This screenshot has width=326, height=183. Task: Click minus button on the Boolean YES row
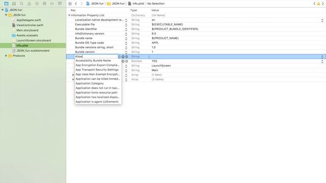[x=126, y=61]
